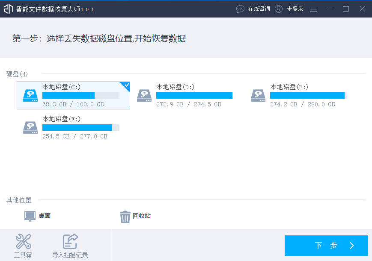Click the 272.9 GB / 274.5 GB text

click(189, 104)
